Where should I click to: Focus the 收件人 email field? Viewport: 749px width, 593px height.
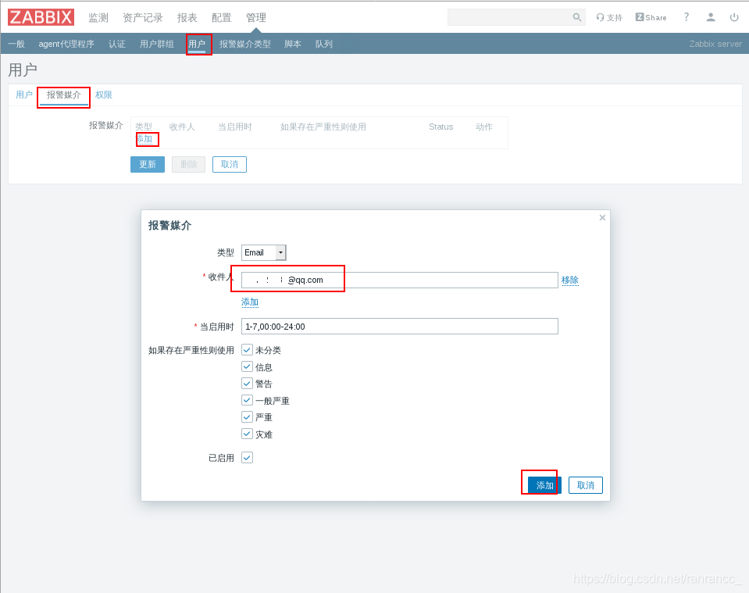pyautogui.click(x=400, y=280)
